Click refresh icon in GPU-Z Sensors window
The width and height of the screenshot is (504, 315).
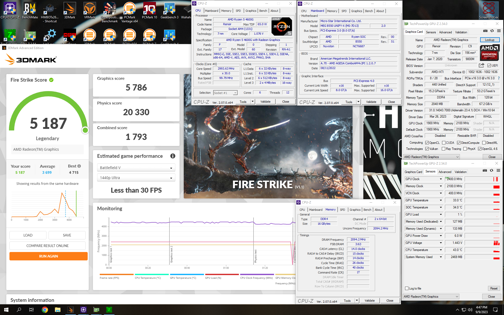click(x=492, y=171)
